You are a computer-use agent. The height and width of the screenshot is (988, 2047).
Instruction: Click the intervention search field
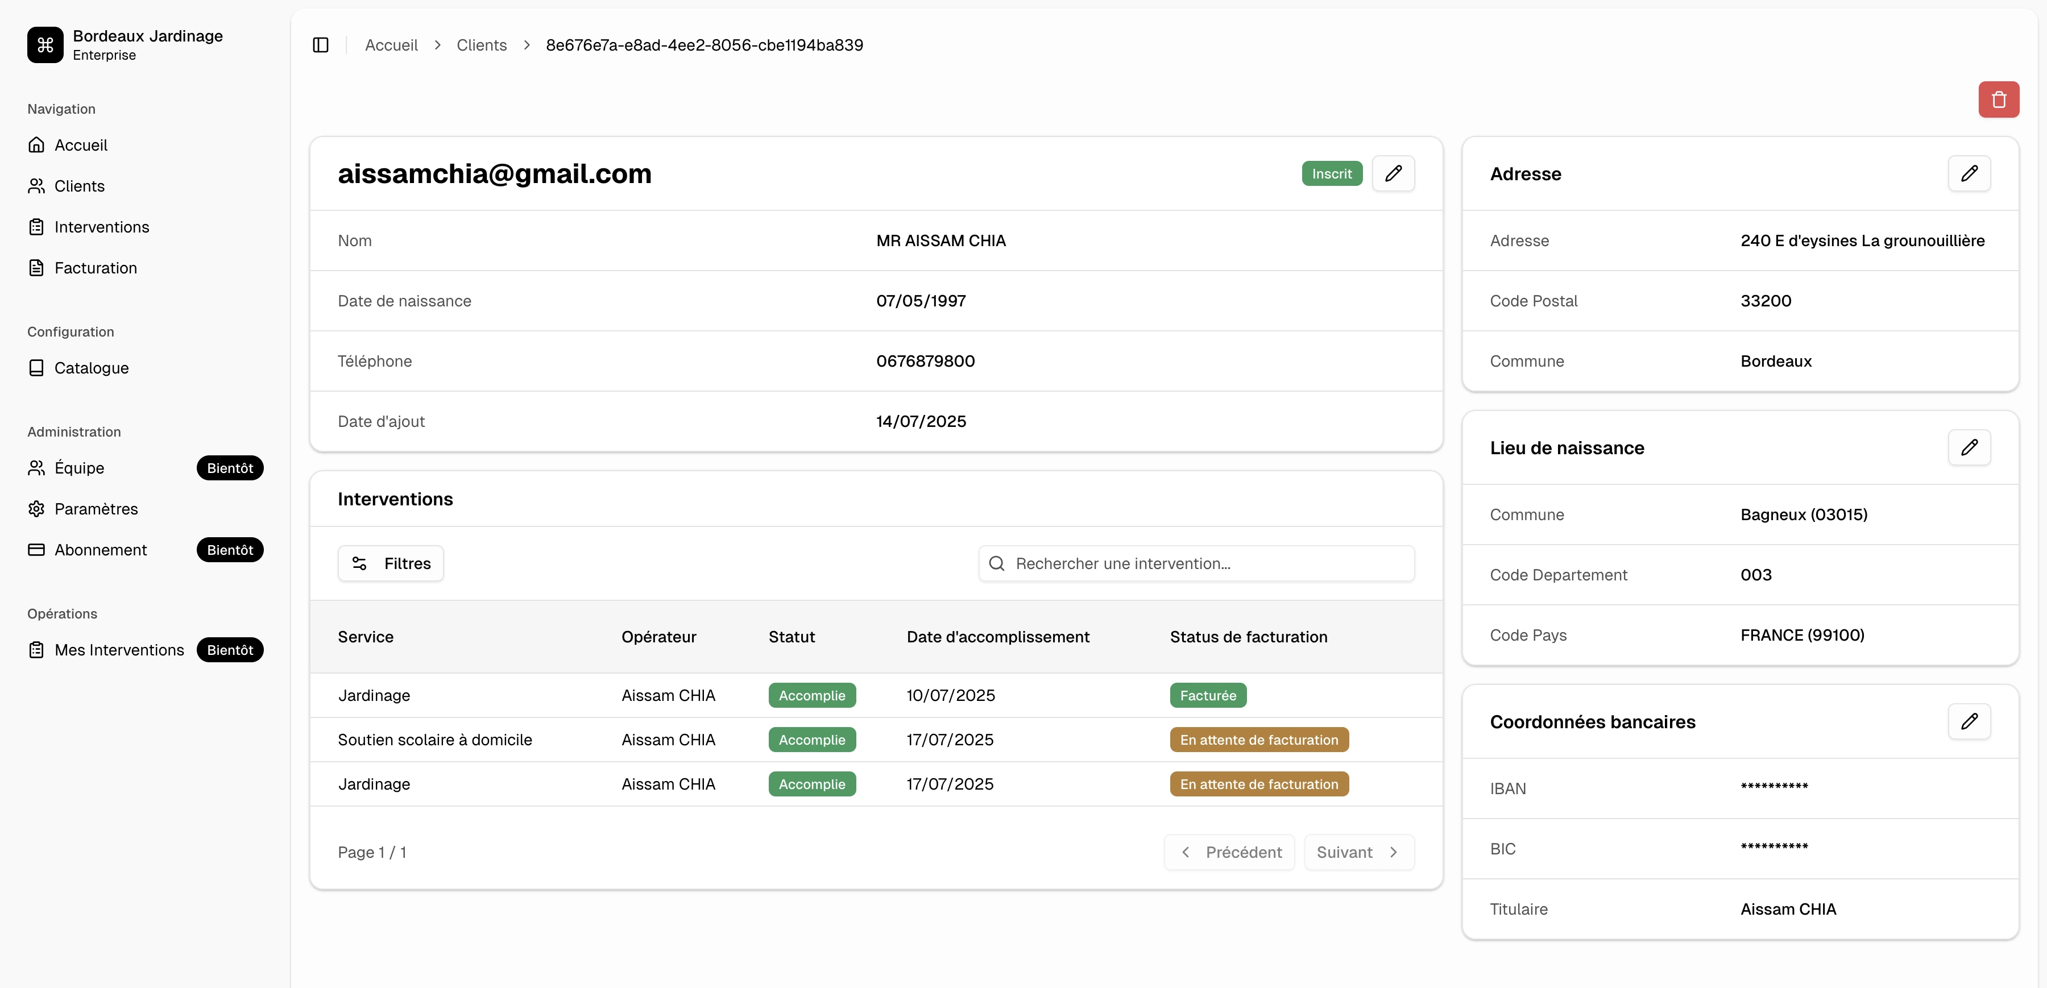click(x=1196, y=563)
